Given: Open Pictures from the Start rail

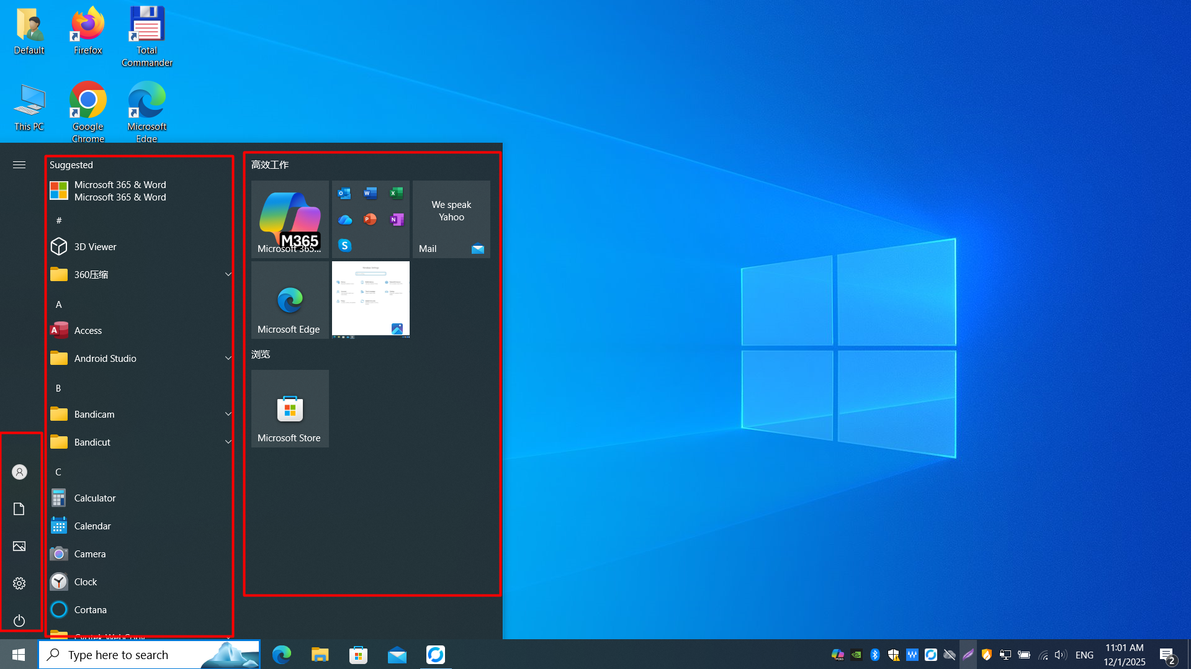Looking at the screenshot, I should pos(19,546).
